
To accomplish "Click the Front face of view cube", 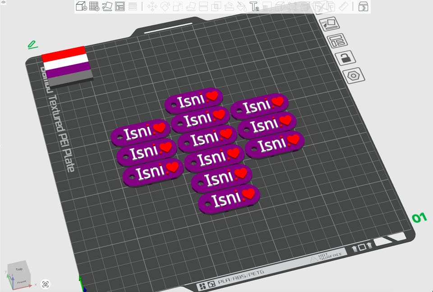I will tap(22, 282).
